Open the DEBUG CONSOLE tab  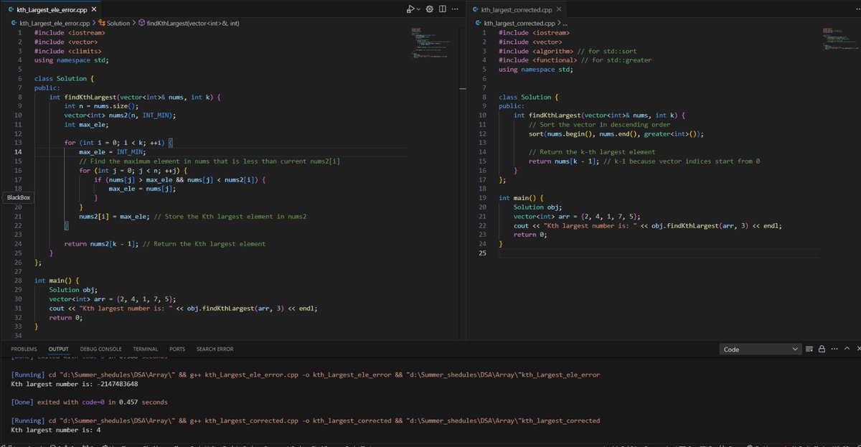point(100,349)
